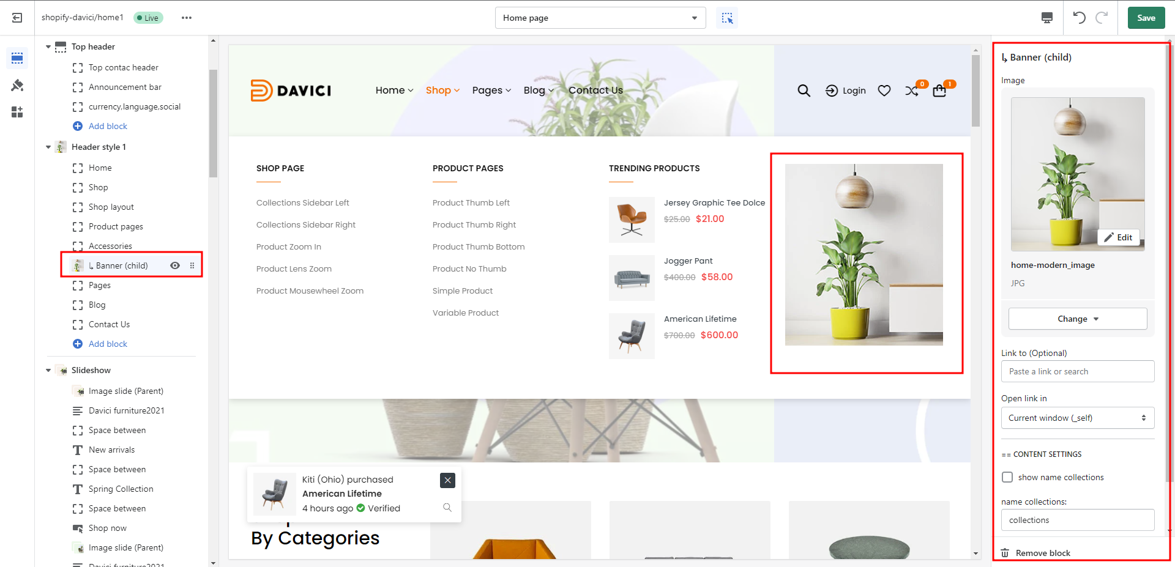The height and width of the screenshot is (567, 1175).
Task: Click the Link to input field
Action: (1077, 371)
